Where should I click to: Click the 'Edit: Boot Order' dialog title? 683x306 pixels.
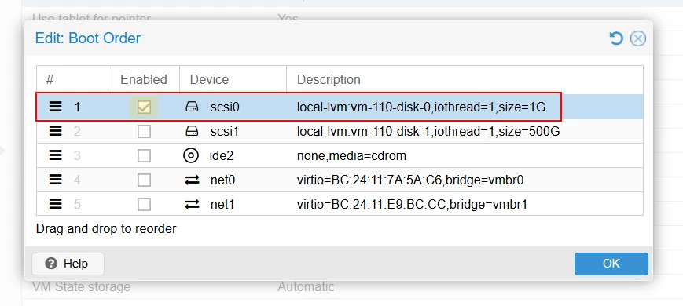tap(88, 38)
